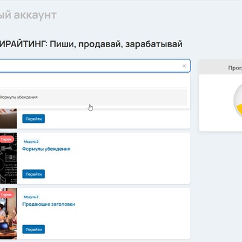Click the 'Пиши, продавай, зарабатывай' course heading
This screenshot has width=242, height=242.
[x=116, y=44]
